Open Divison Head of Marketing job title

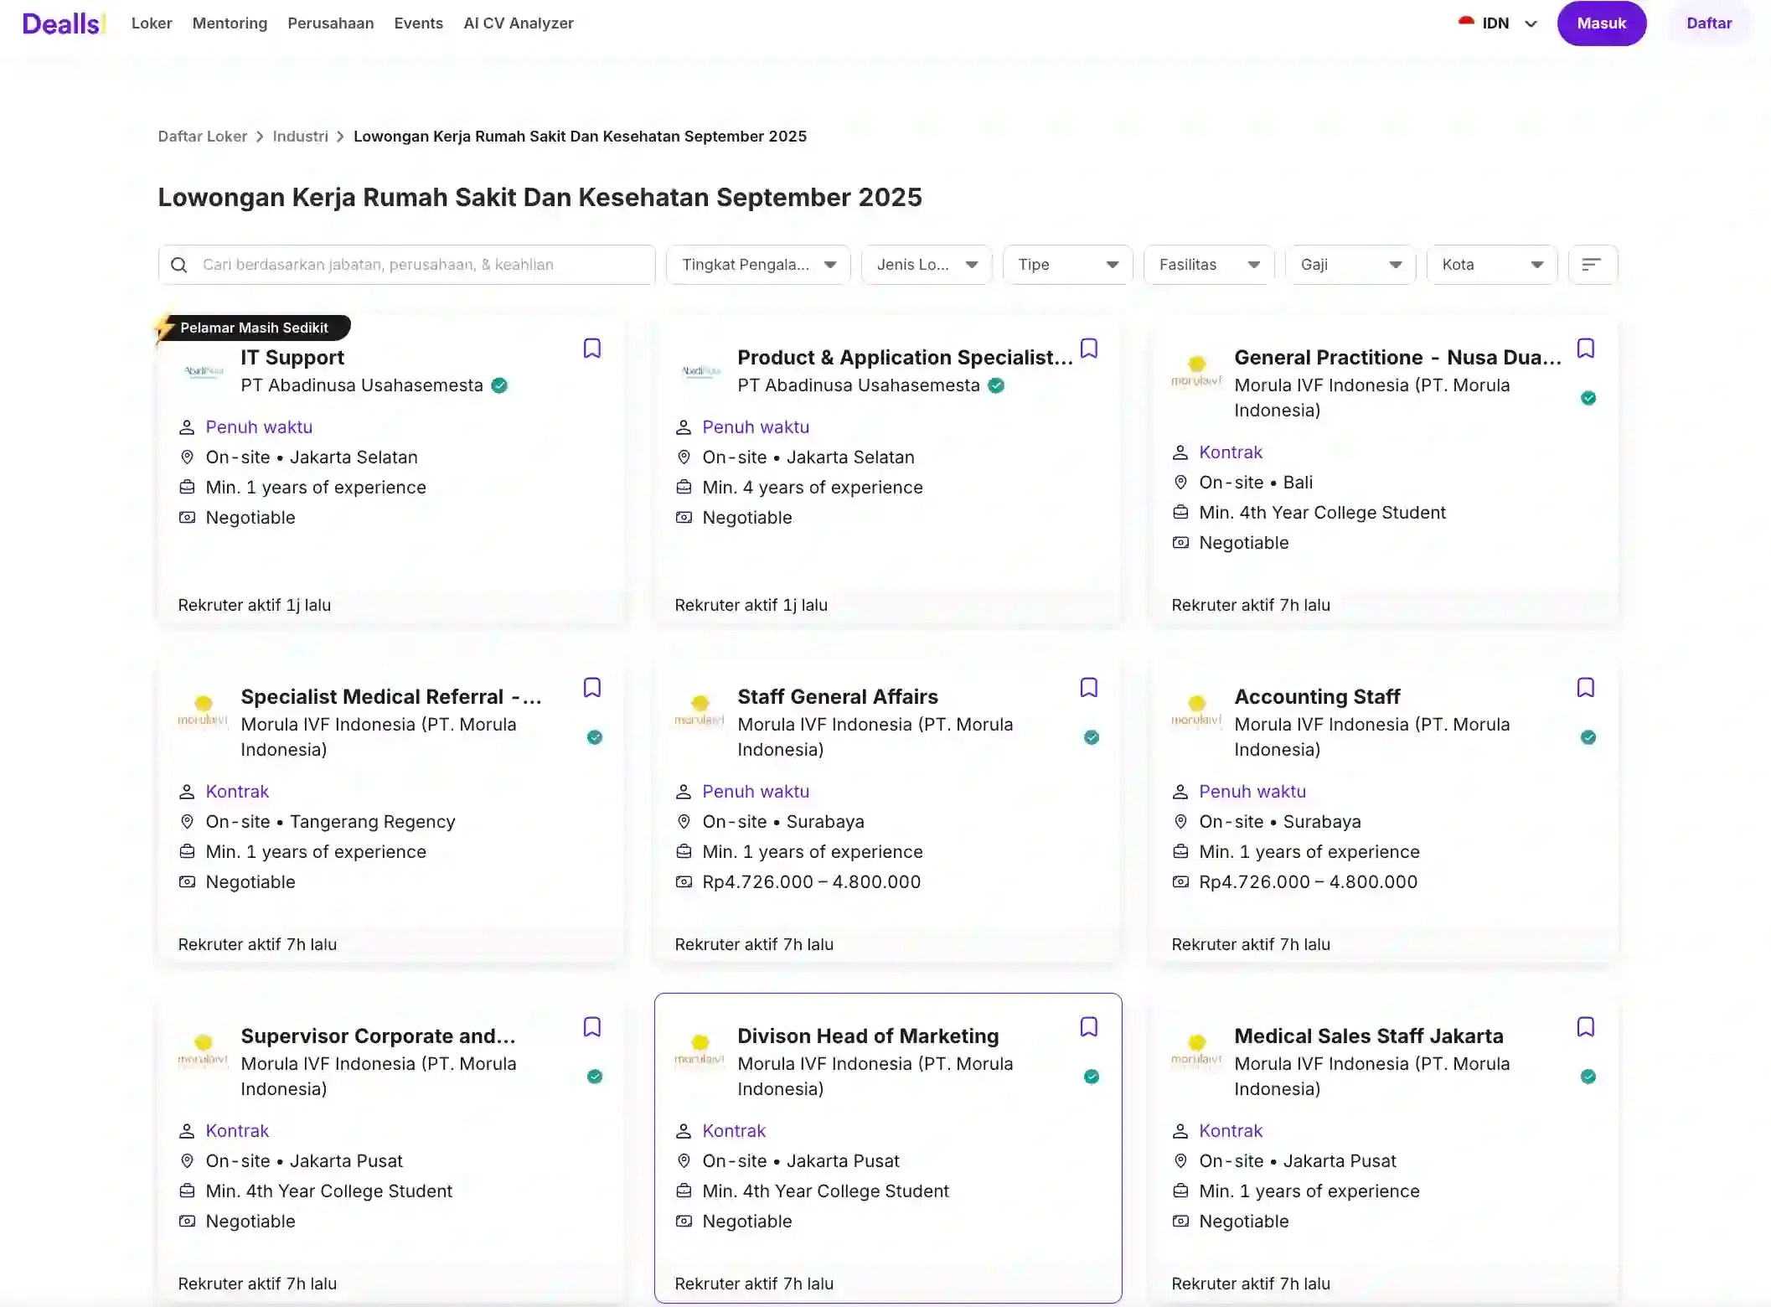(868, 1036)
